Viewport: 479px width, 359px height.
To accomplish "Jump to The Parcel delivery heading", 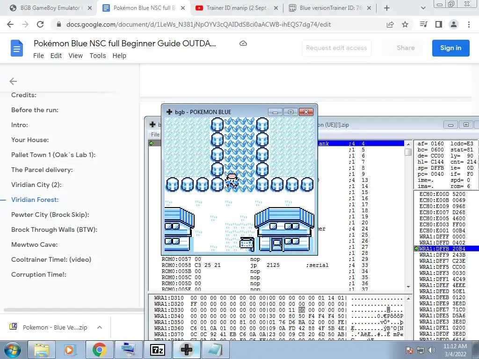I will 42,170.
